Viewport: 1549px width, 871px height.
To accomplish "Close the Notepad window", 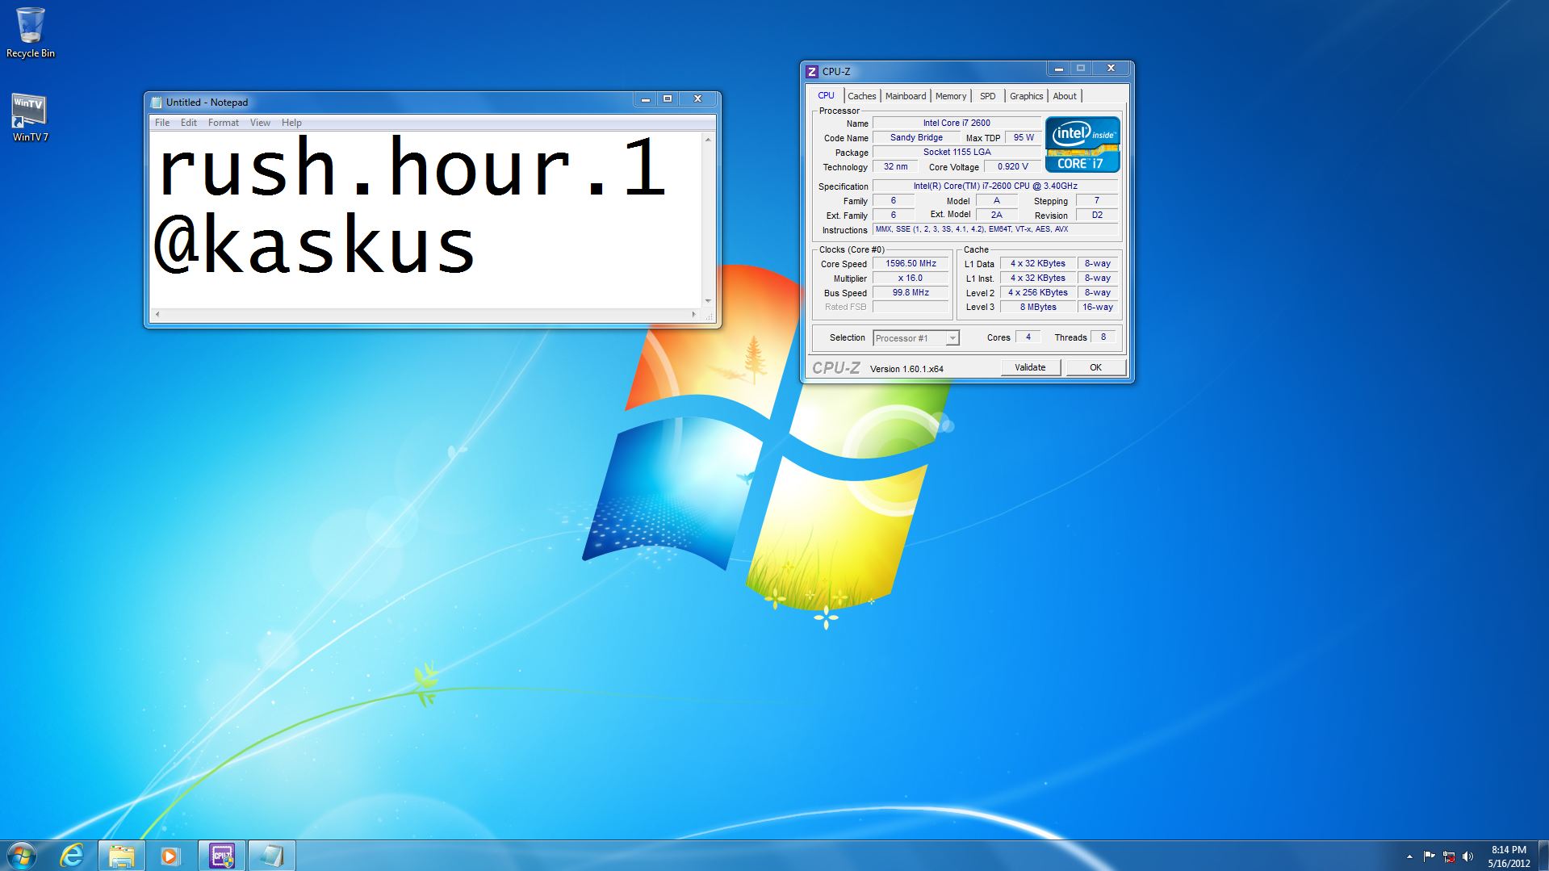I will (697, 98).
